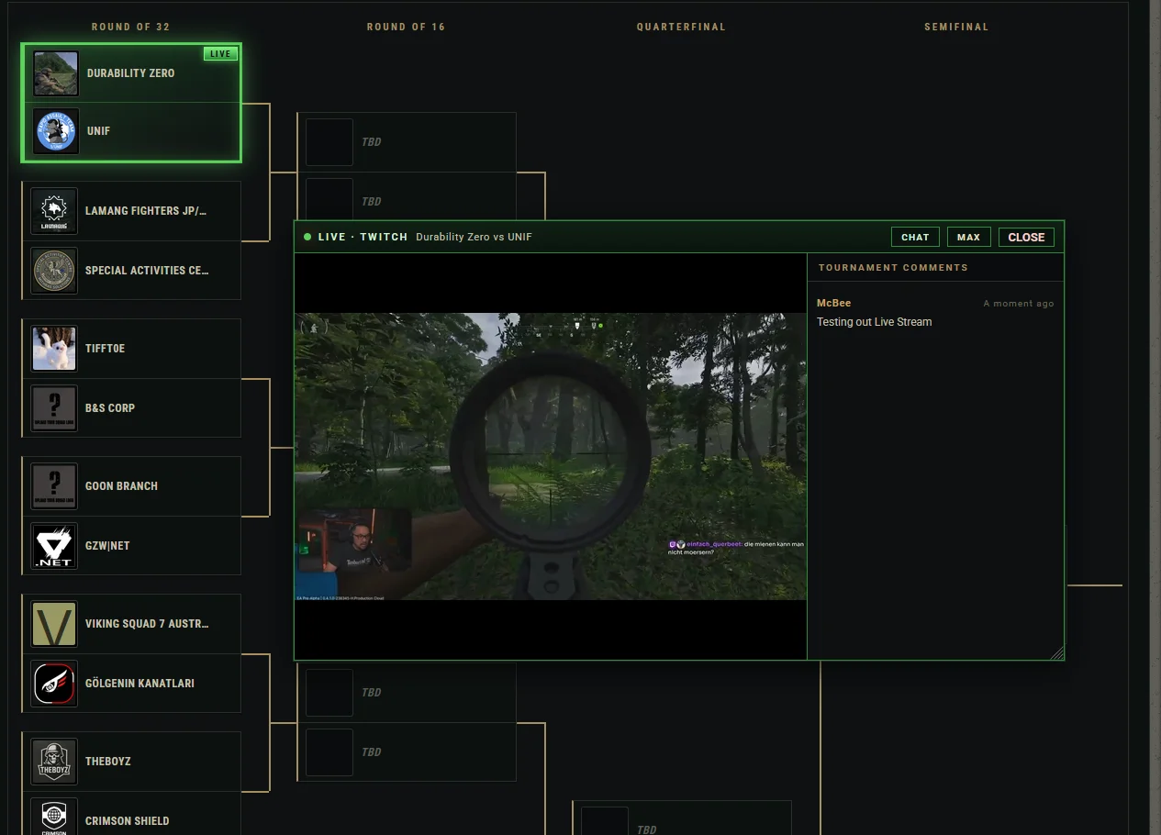Image resolution: width=1161 pixels, height=835 pixels.
Task: Click the Goon Branch placeholder logo
Action: 54,486
